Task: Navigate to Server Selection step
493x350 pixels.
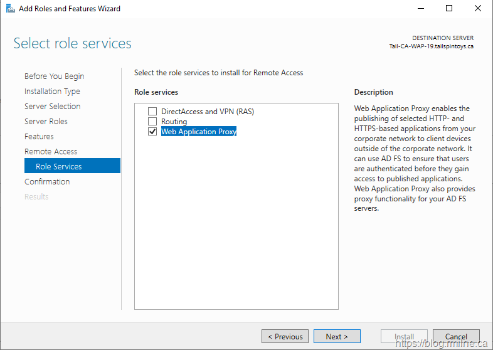Action: tap(52, 107)
